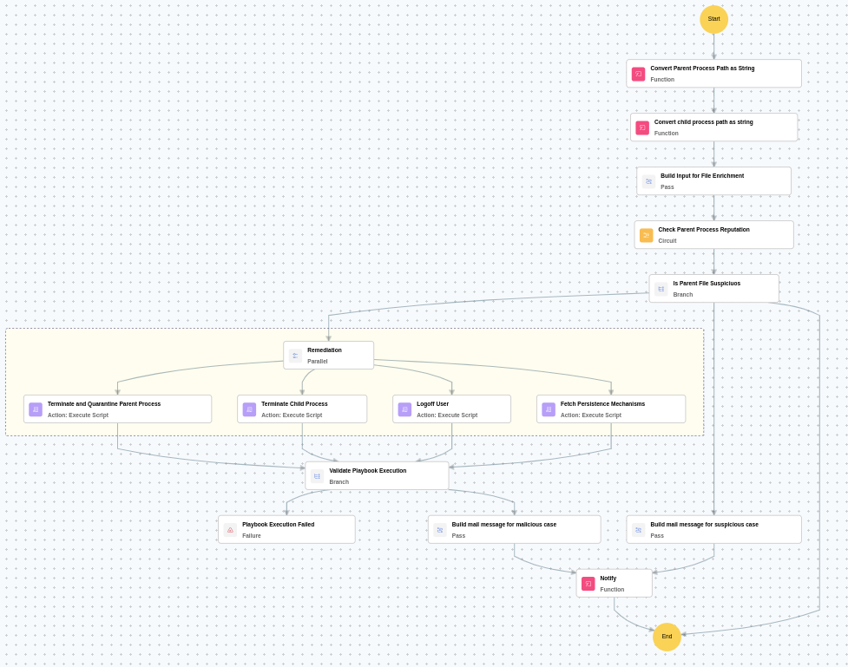The width and height of the screenshot is (848, 667).
Task: Click Build Input for File Enrichment pass icon
Action: (x=648, y=181)
